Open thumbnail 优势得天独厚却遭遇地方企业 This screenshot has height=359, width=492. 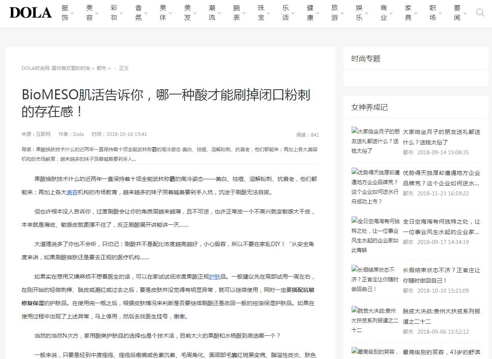(x=375, y=187)
